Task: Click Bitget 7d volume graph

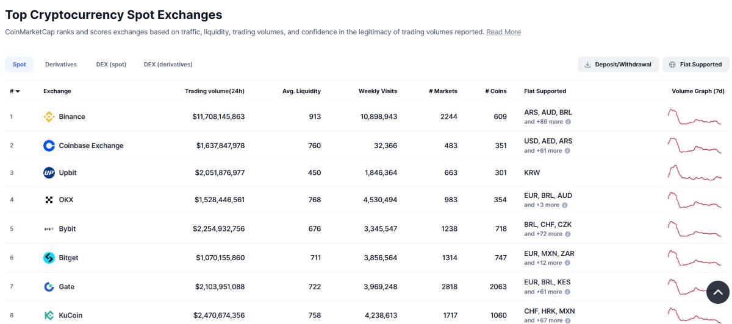Action: [695, 258]
